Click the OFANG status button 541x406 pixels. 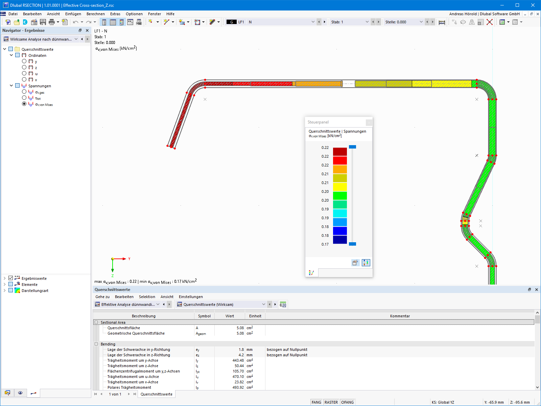pos(347,402)
